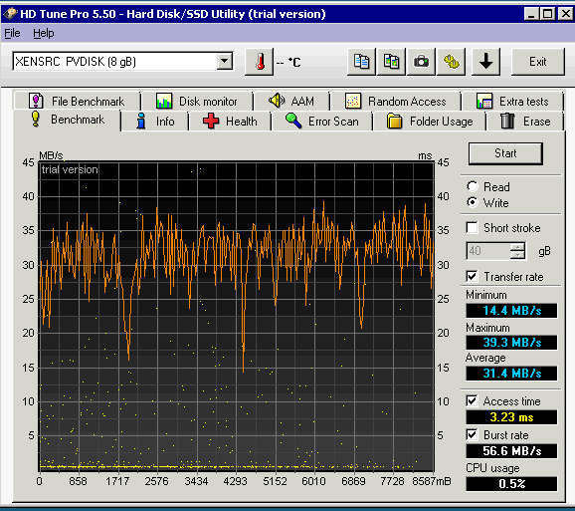Decrease the short stroke gB value with the down arrow

click(517, 255)
